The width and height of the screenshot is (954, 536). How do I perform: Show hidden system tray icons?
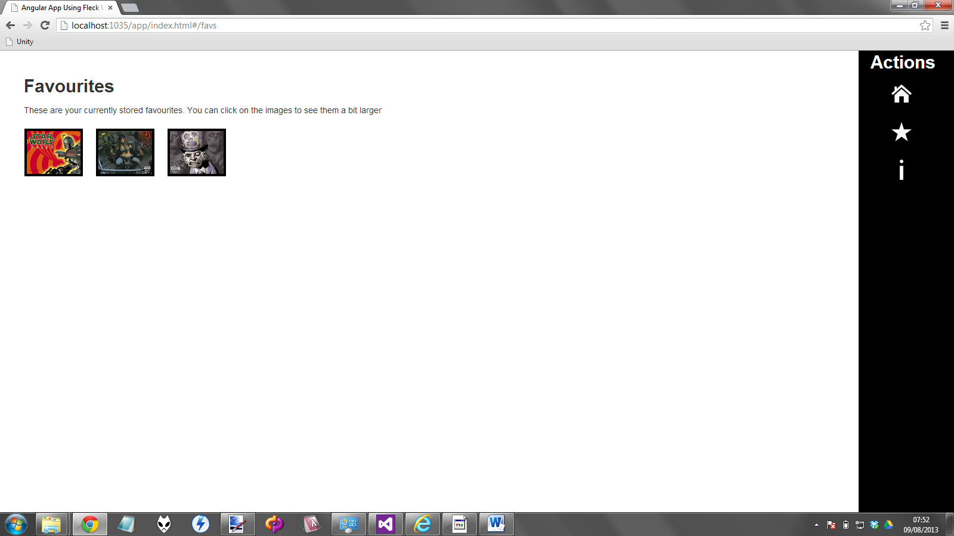pyautogui.click(x=816, y=525)
